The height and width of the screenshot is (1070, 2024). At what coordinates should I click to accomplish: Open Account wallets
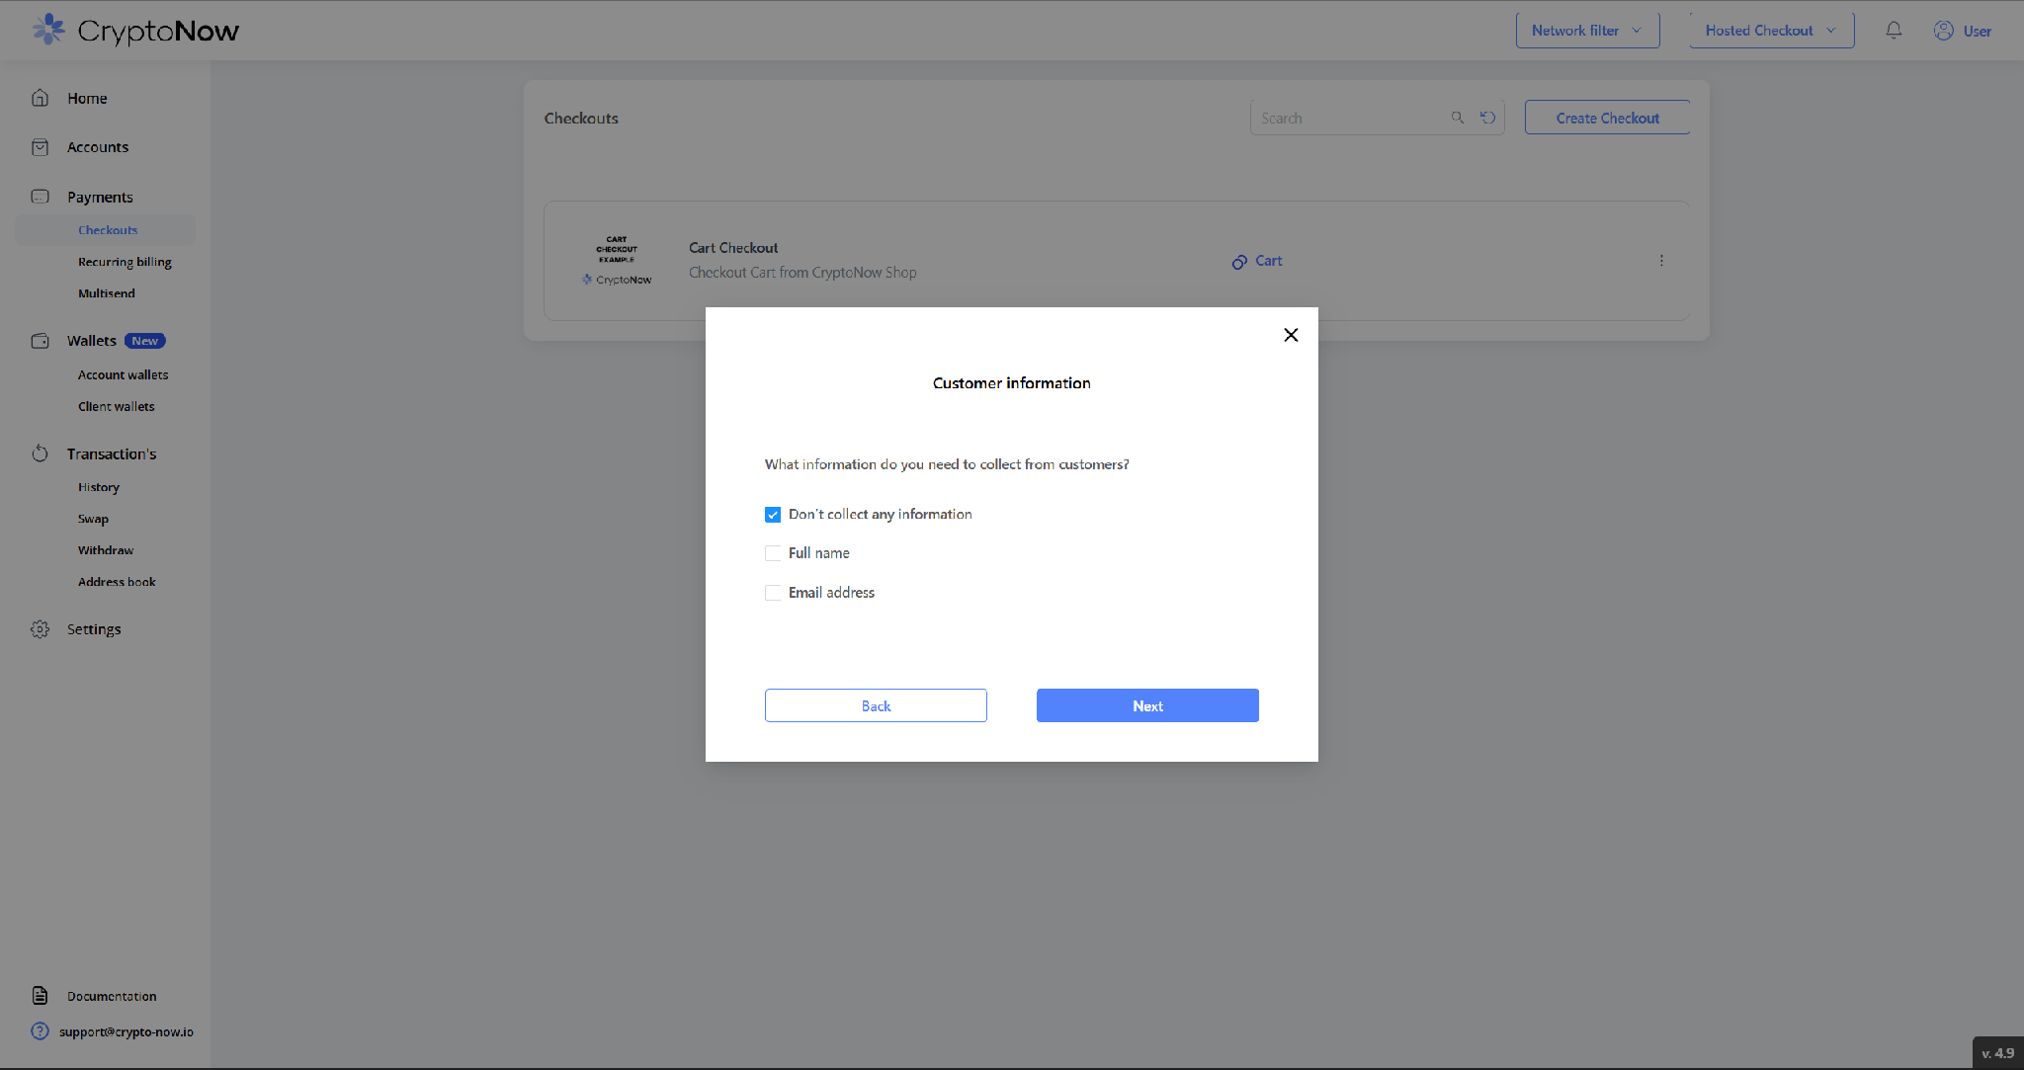[124, 374]
